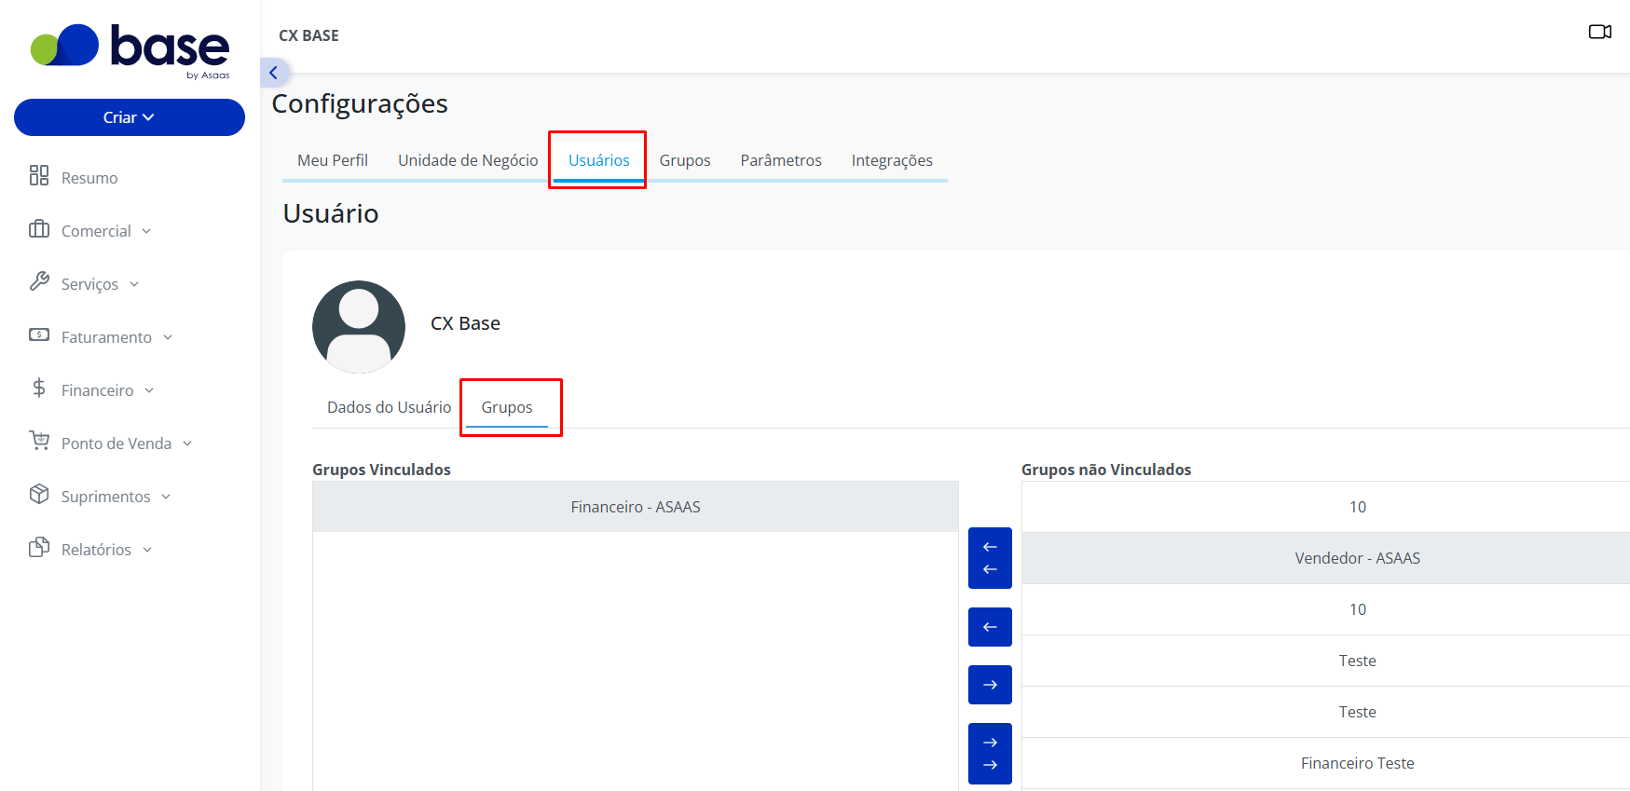Switch to the Parâmetros tab
The image size is (1630, 791).
click(781, 160)
